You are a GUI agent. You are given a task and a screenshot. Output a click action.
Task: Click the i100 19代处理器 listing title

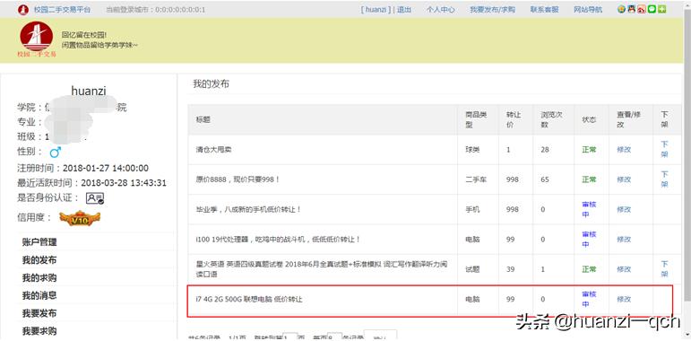point(279,240)
